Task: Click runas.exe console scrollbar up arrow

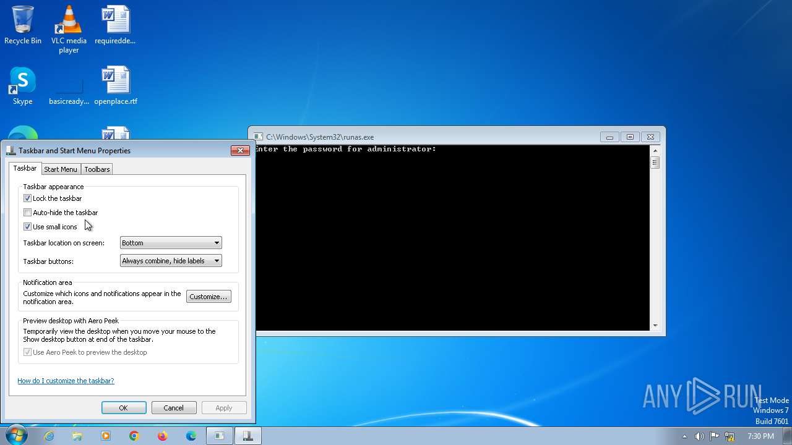Action: click(x=655, y=150)
